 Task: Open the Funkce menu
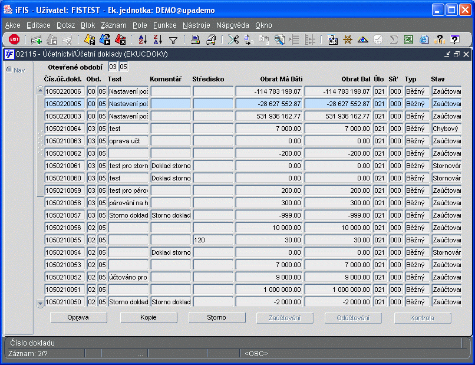pyautogui.click(x=165, y=25)
